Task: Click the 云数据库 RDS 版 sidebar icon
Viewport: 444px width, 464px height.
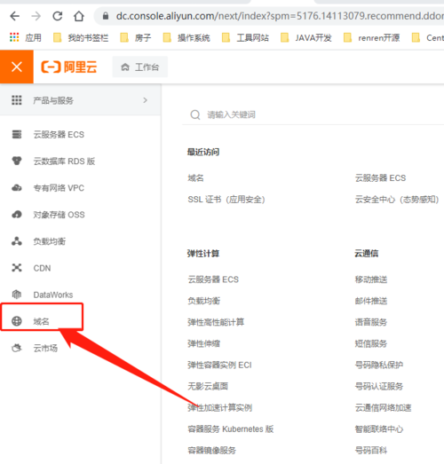Action: pos(17,161)
